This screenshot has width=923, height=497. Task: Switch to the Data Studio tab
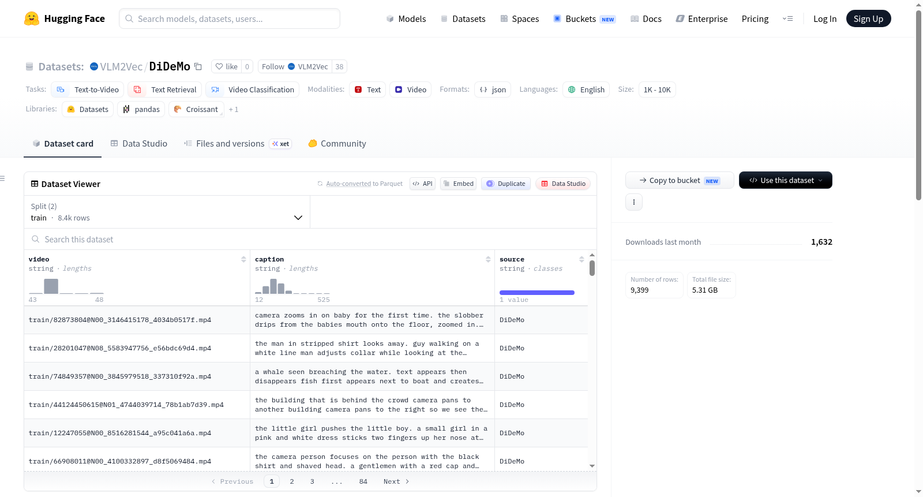[x=139, y=144]
